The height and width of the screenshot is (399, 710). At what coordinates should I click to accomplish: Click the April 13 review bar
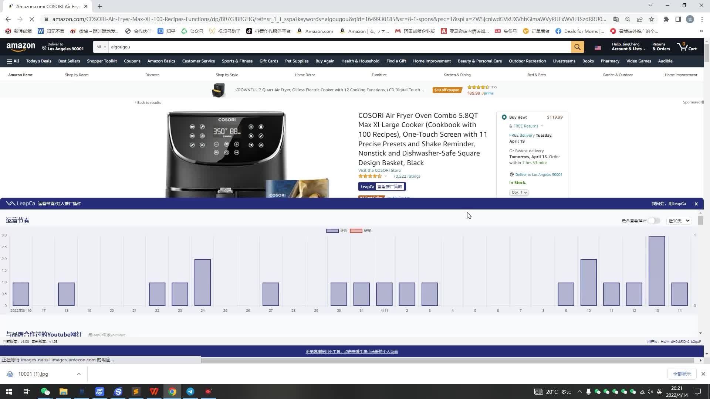(656, 271)
